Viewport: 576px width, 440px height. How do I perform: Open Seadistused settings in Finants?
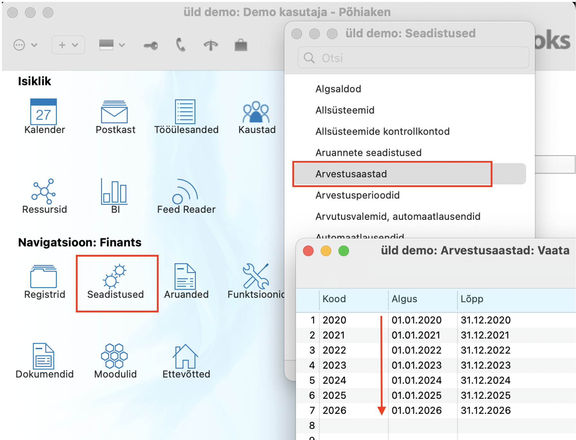pyautogui.click(x=115, y=280)
